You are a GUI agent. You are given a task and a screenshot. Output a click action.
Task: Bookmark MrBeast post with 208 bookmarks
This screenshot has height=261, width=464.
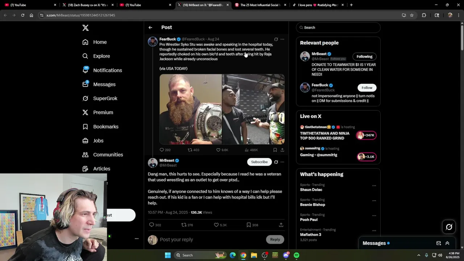pyautogui.click(x=252, y=225)
